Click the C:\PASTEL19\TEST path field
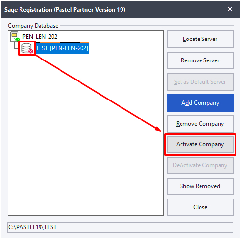Screen dimensions: 241x239 tap(120, 227)
